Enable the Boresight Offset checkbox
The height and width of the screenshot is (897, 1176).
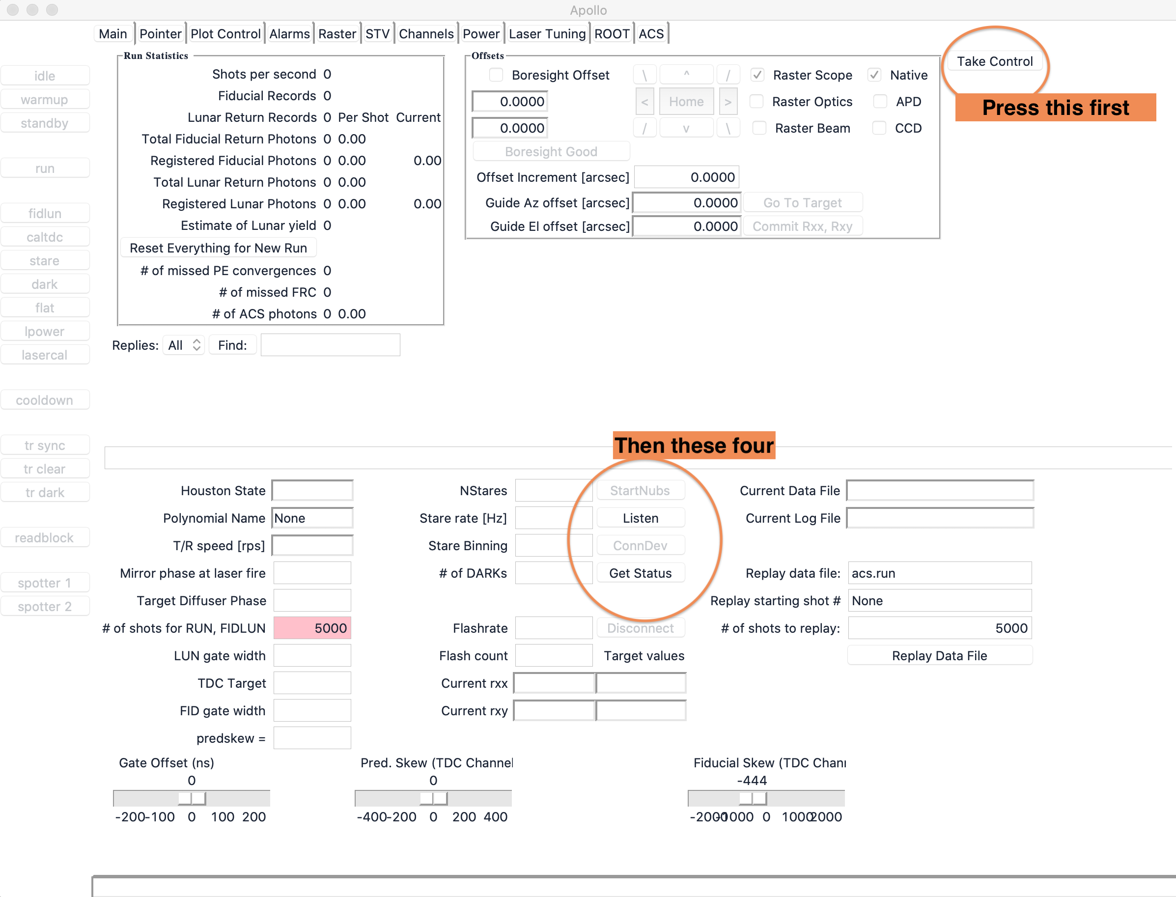pyautogui.click(x=496, y=75)
